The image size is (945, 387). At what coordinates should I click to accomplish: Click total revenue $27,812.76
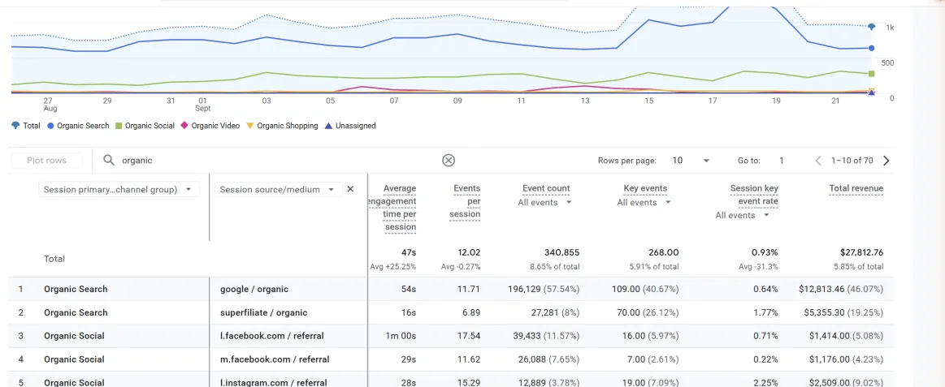point(862,253)
